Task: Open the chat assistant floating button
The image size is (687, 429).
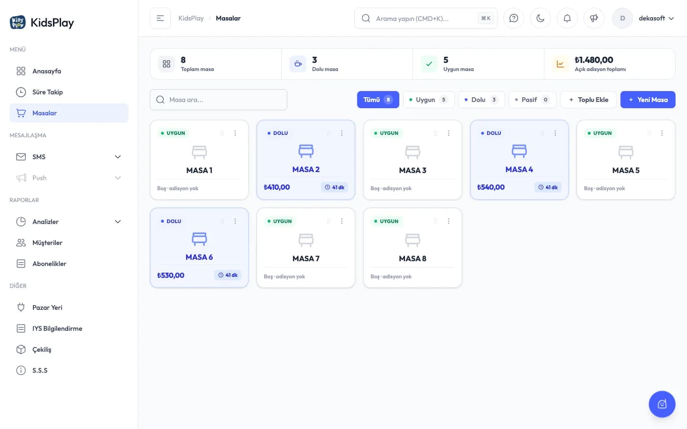Action: click(x=662, y=404)
